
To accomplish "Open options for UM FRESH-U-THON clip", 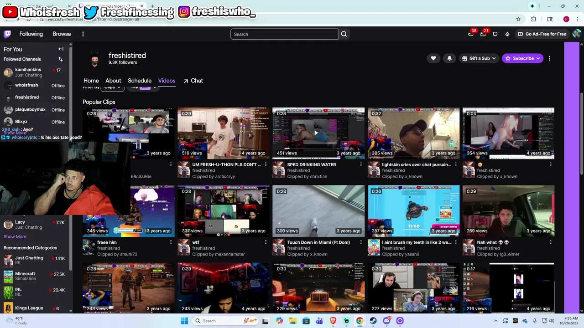I will (266, 164).
